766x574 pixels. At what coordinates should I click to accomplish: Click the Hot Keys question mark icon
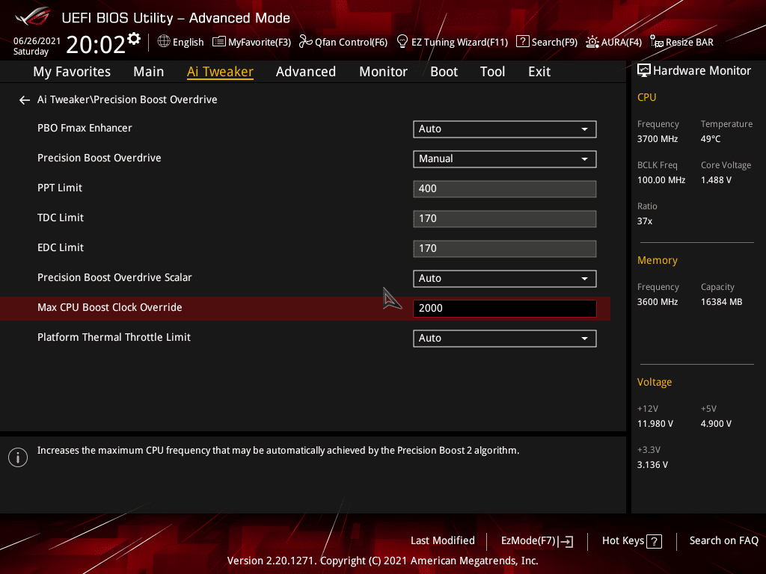point(654,541)
